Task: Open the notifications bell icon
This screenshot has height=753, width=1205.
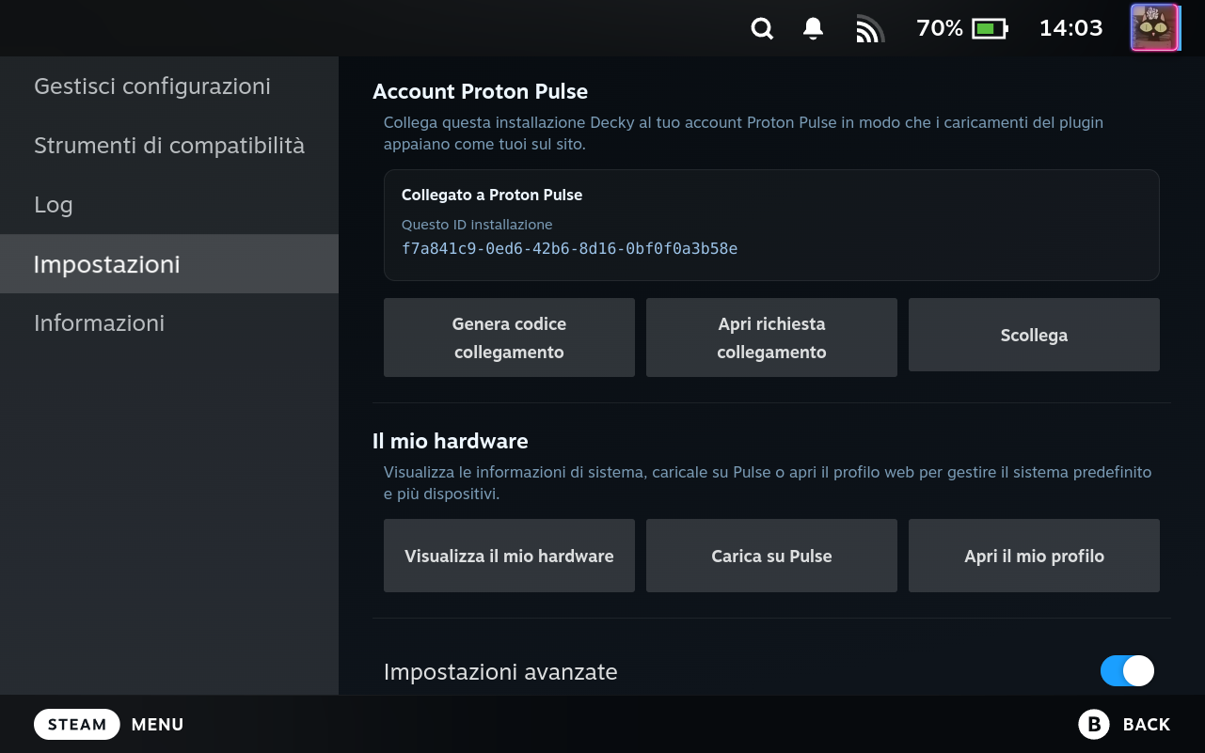Action: click(x=814, y=29)
